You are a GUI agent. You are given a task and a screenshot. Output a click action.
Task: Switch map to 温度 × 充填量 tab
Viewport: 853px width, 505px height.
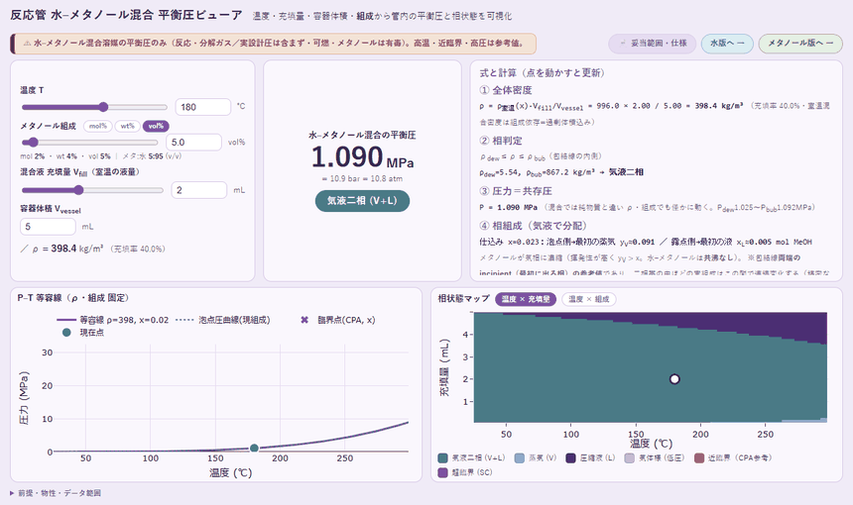[526, 299]
